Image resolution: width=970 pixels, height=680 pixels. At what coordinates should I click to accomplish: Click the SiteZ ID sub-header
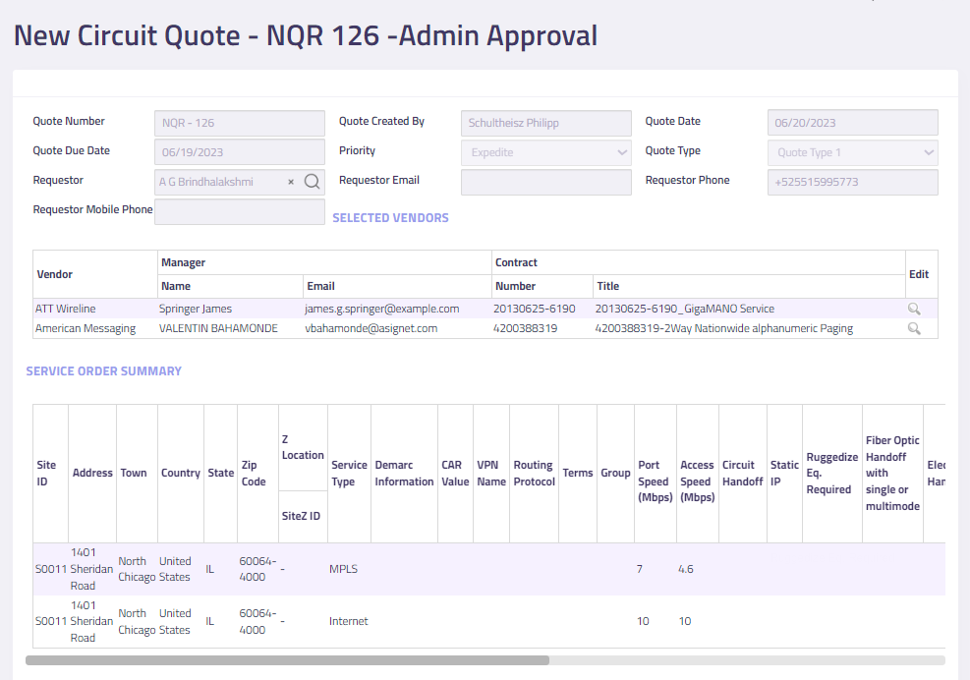pos(302,516)
